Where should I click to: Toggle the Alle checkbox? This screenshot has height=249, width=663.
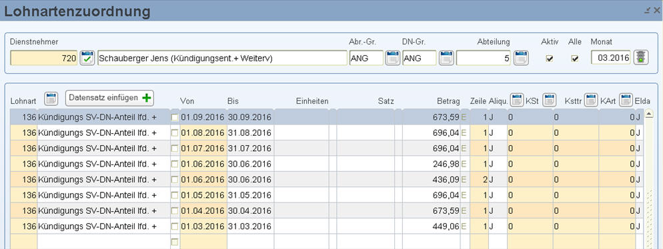pos(575,59)
